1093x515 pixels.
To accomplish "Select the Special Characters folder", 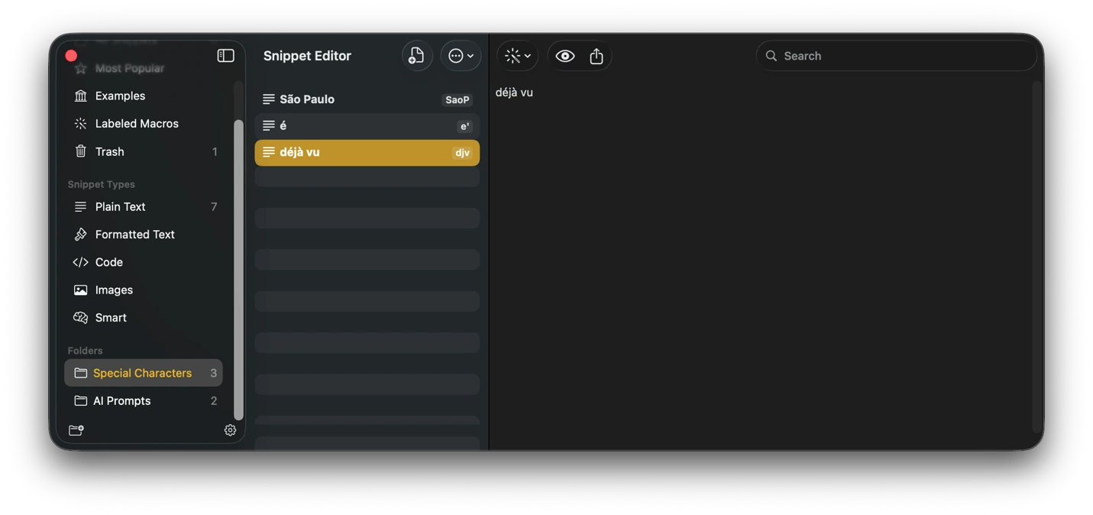I will [144, 373].
